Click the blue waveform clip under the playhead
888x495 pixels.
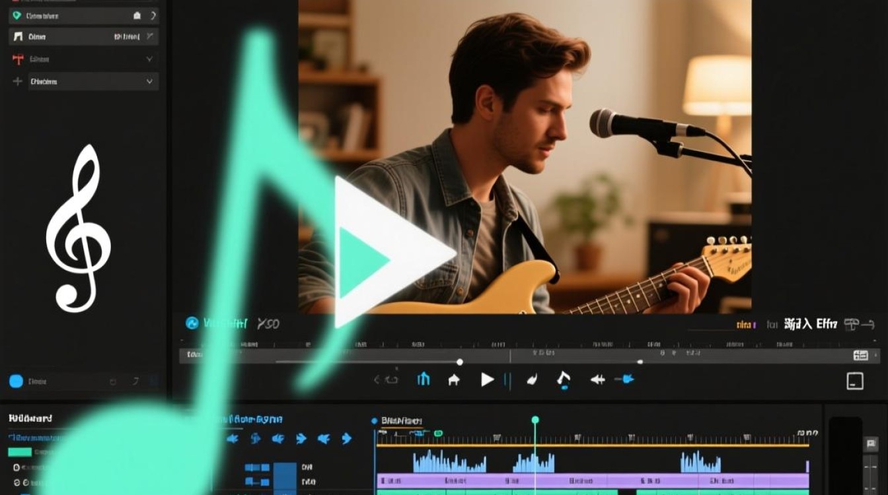534,463
